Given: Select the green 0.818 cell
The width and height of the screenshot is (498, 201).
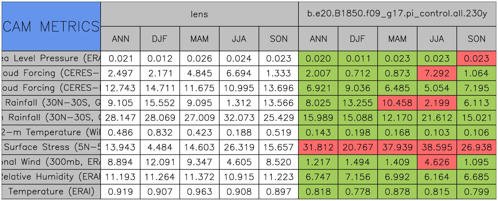Looking at the screenshot, I should click(x=318, y=192).
